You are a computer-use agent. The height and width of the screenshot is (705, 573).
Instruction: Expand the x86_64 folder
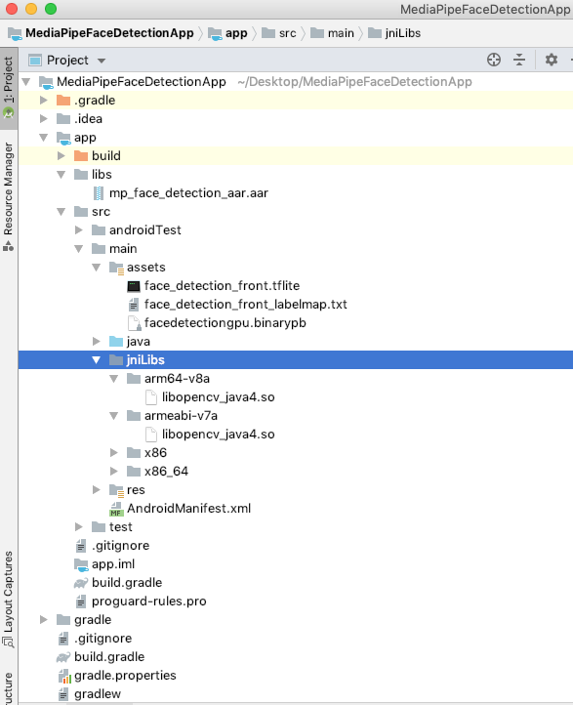114,472
